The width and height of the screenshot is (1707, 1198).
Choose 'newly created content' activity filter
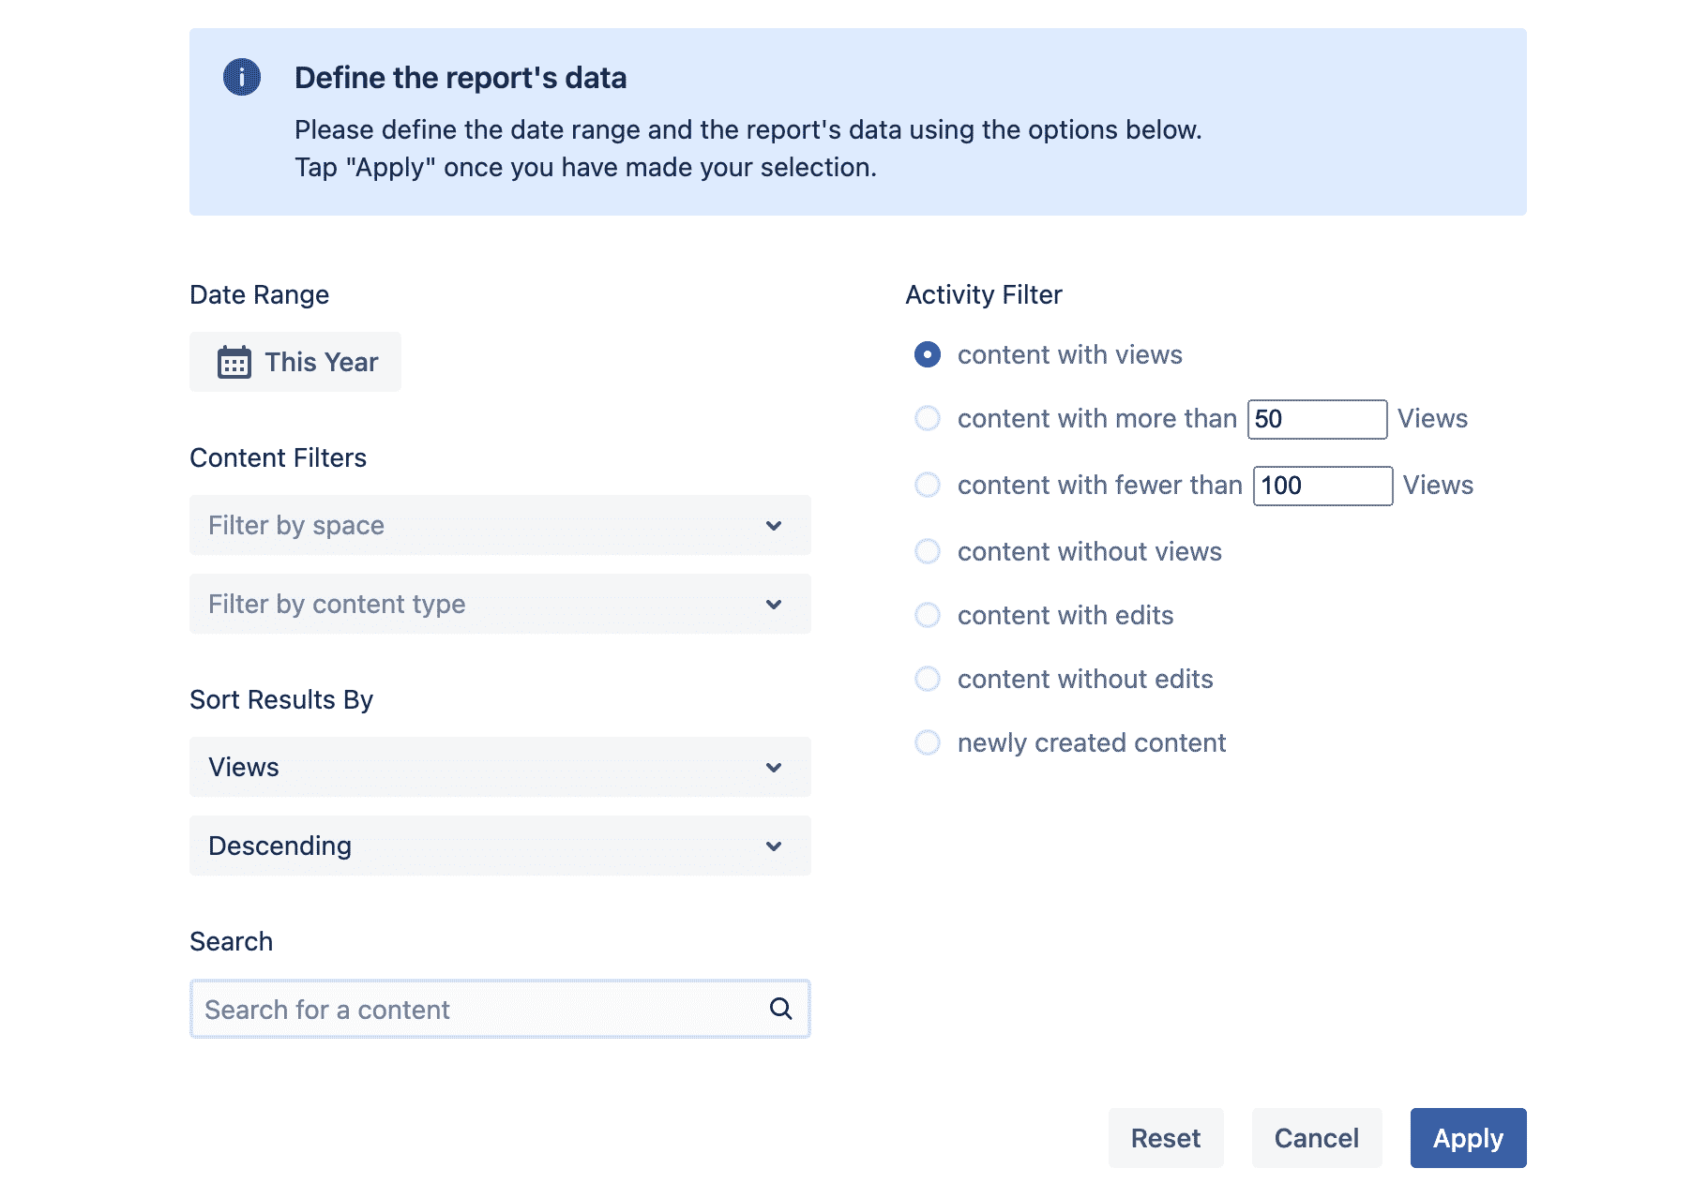pos(927,742)
